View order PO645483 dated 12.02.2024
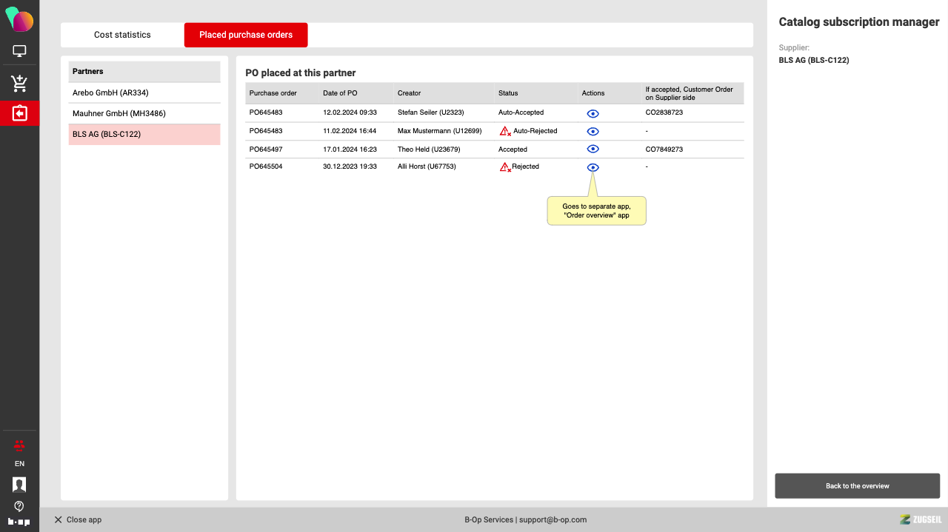Viewport: 948px width, 532px height. tap(592, 113)
